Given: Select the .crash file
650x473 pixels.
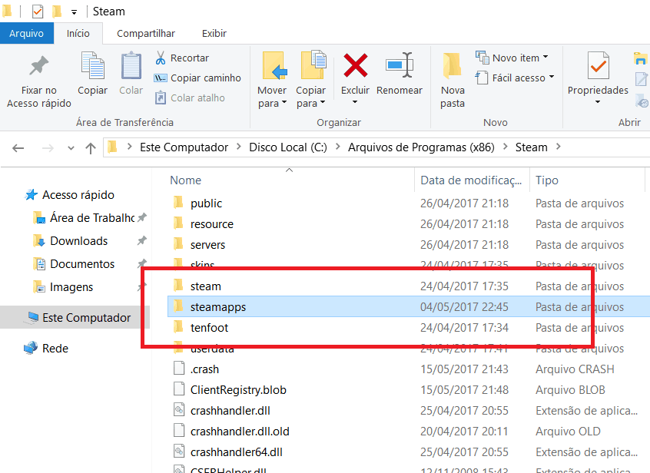Looking at the screenshot, I should [408, 369].
